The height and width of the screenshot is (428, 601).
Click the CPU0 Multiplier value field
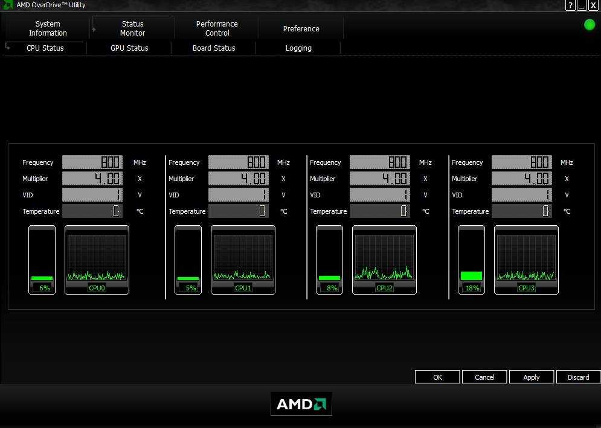92,179
